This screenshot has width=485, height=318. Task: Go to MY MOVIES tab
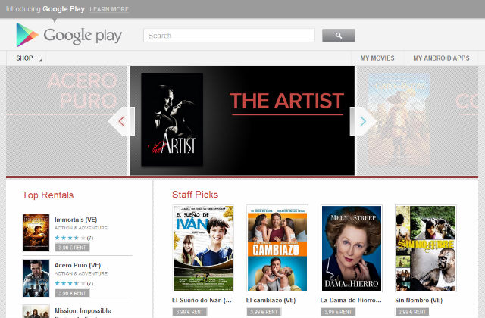[x=377, y=58]
